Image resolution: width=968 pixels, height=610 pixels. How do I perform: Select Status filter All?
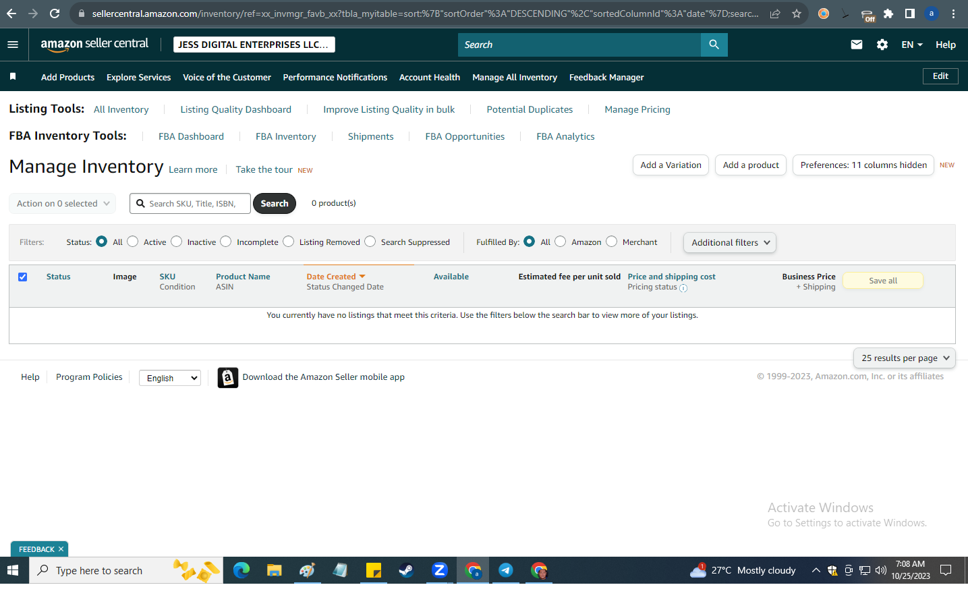click(101, 242)
